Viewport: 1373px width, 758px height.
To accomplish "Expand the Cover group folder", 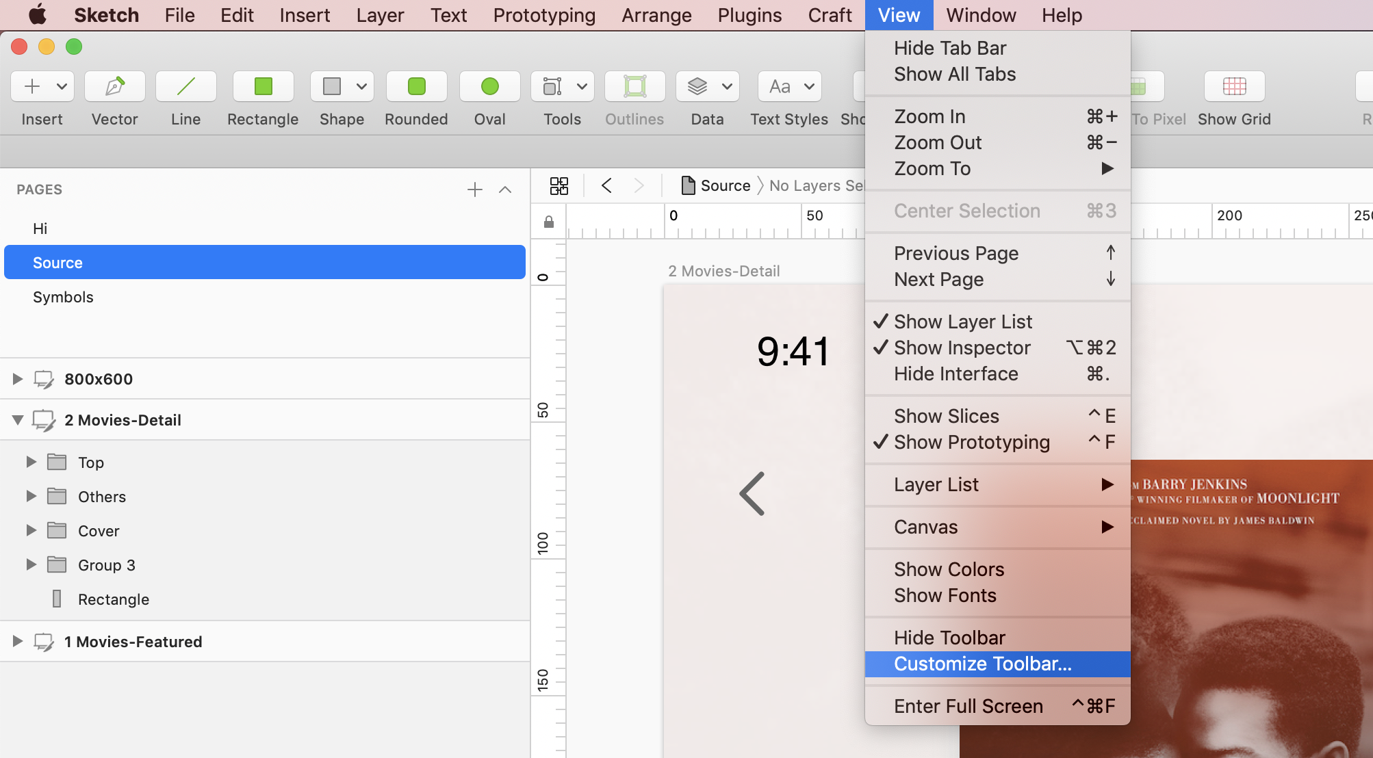I will pyautogui.click(x=31, y=530).
